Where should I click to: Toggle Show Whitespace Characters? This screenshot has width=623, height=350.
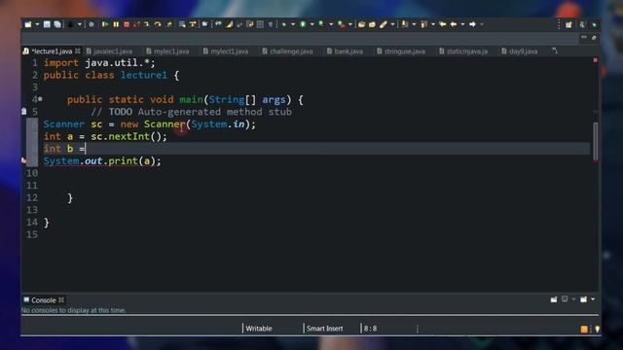pos(271,24)
